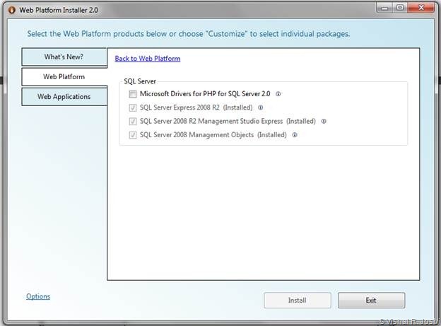
Task: Click info icon beside SQL Server Express 2008 R2
Action: [261, 108]
